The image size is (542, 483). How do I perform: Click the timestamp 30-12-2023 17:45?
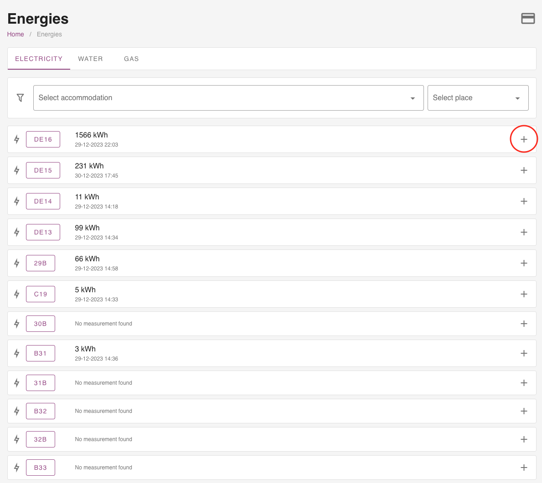(97, 176)
